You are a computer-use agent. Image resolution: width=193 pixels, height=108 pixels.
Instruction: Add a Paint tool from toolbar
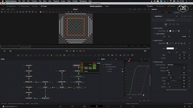(x=30, y=55)
